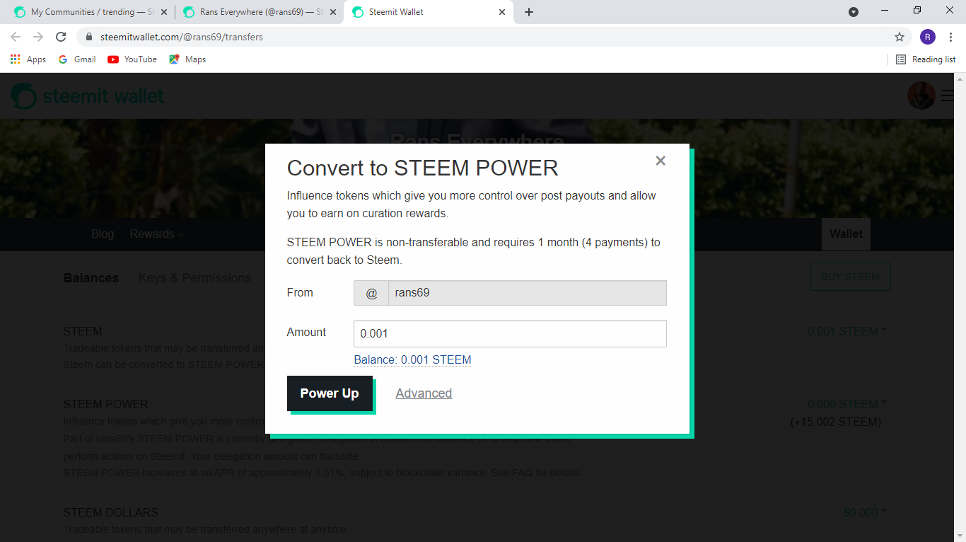Viewport: 966px width, 542px height.
Task: Click the Balance: 0.001 STEEM link
Action: click(412, 359)
